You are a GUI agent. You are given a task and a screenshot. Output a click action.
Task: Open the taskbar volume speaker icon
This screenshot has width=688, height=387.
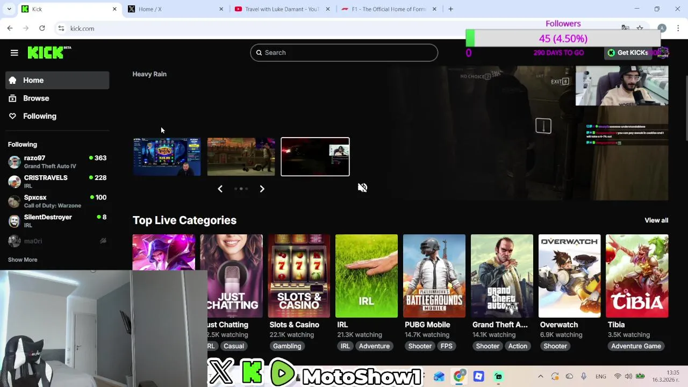629,376
